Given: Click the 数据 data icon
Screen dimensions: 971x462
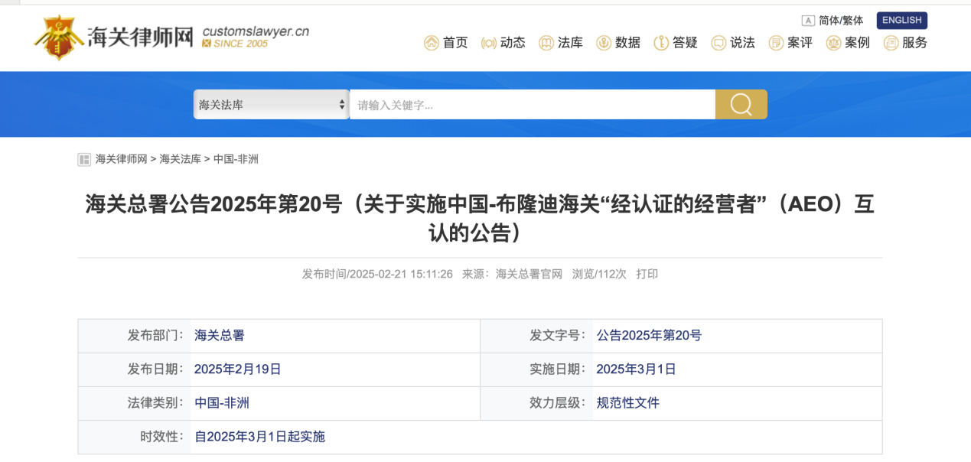Looking at the screenshot, I should (x=604, y=43).
